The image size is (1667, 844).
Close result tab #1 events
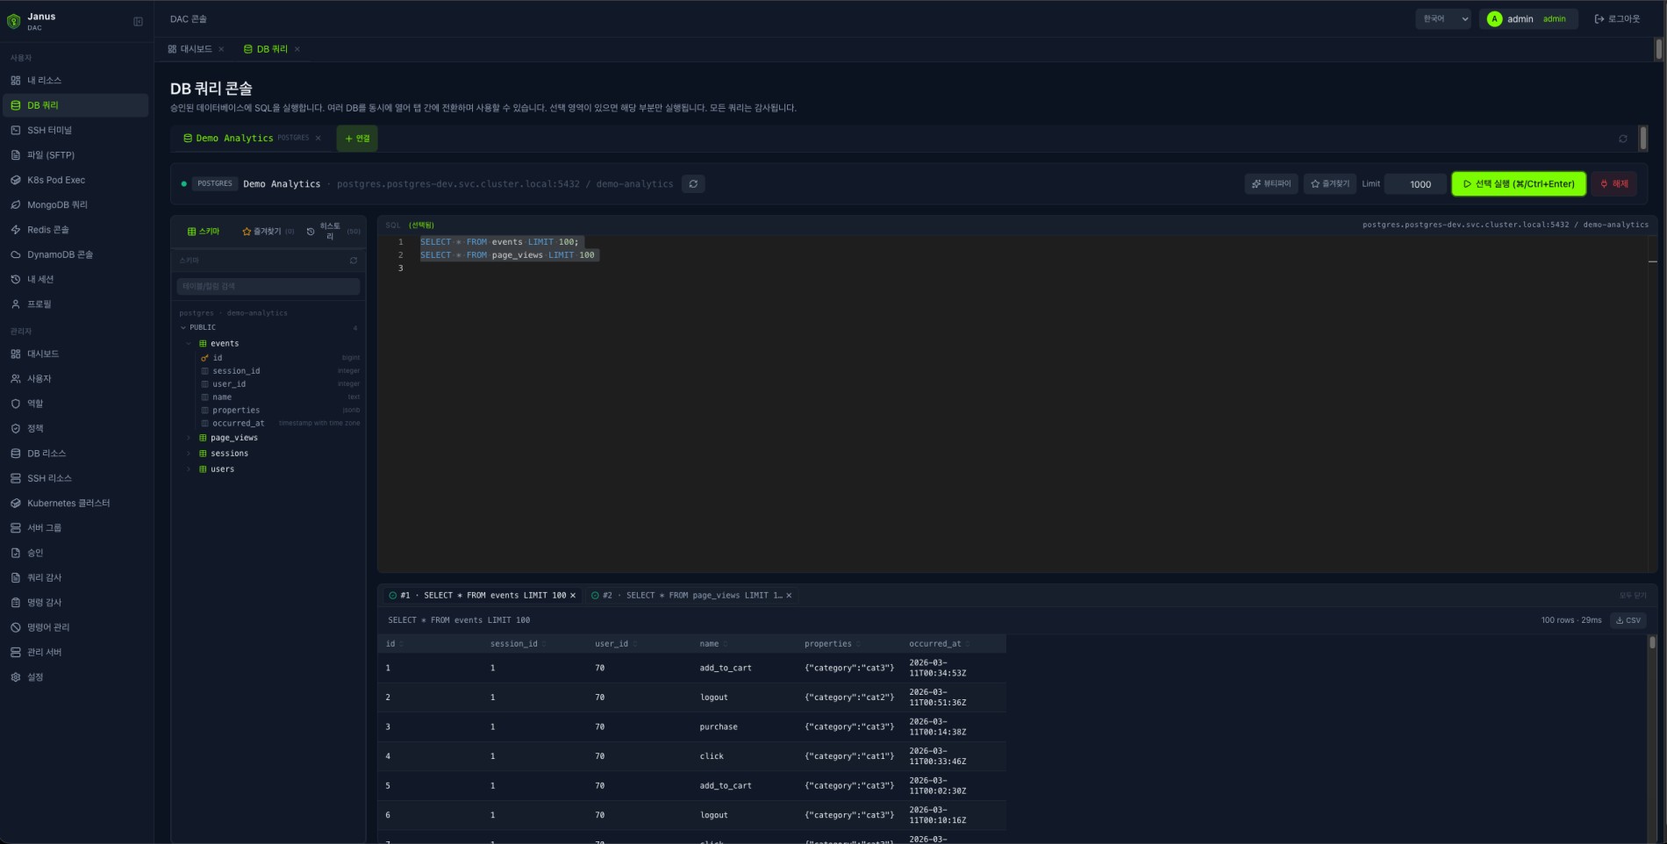click(x=573, y=595)
